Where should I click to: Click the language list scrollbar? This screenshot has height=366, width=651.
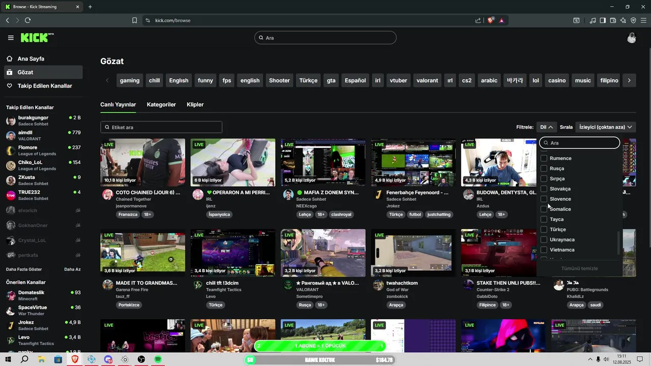coord(618,243)
